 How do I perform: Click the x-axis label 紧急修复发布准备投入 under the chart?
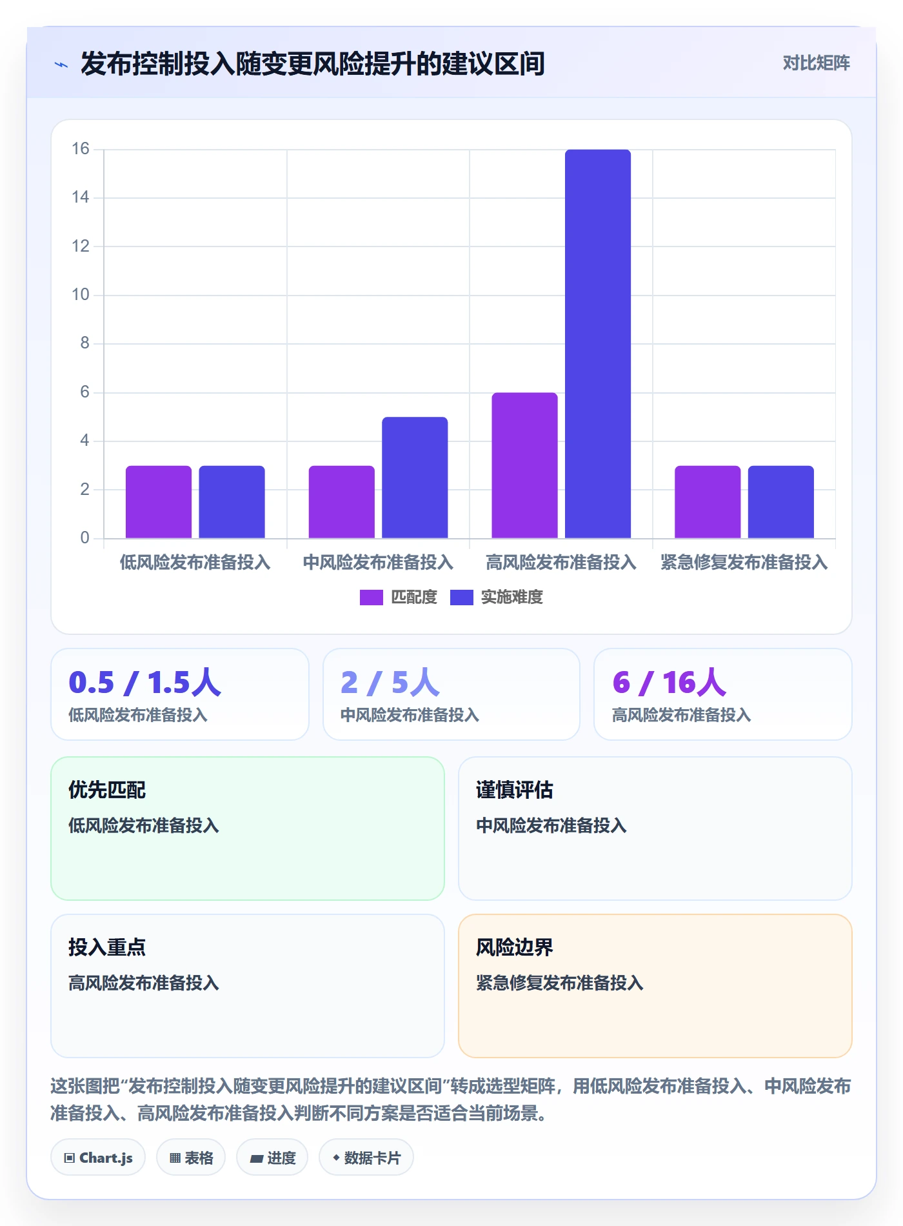[744, 563]
